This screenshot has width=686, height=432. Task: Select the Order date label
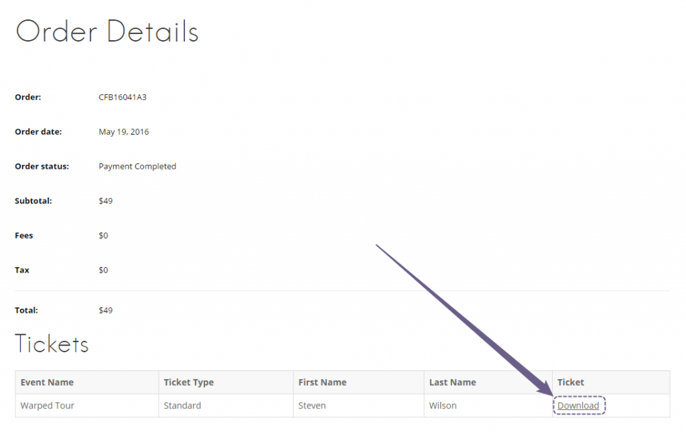click(38, 132)
